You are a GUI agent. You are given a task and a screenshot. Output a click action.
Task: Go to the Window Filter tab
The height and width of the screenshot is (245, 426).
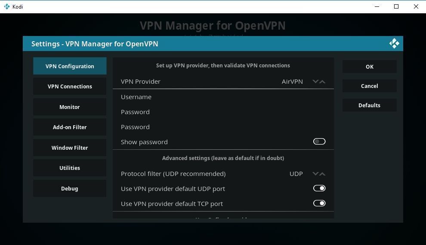(70, 148)
